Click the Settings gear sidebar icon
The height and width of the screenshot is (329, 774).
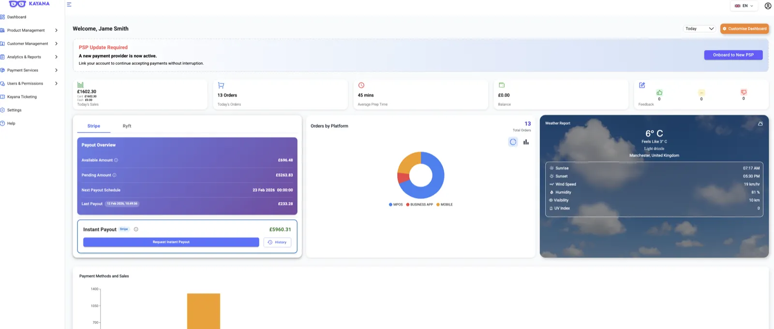tap(2, 110)
